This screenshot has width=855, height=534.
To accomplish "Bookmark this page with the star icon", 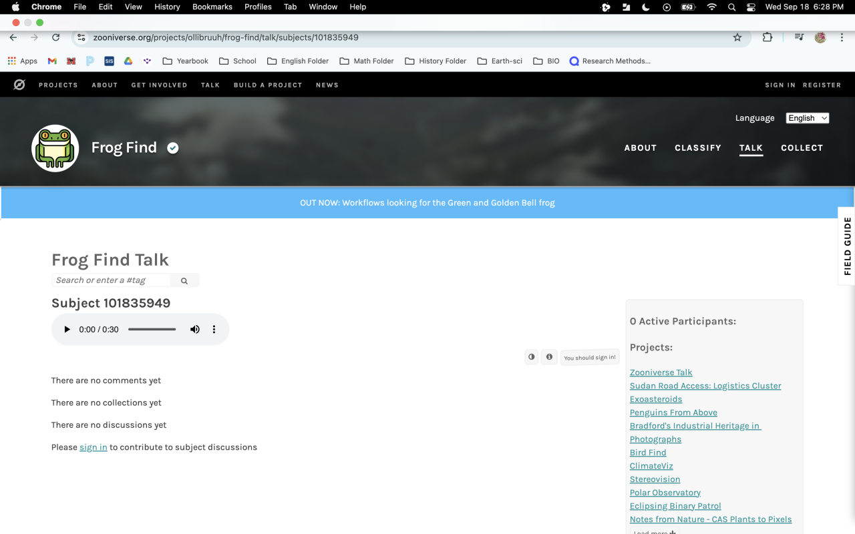I will [x=737, y=37].
